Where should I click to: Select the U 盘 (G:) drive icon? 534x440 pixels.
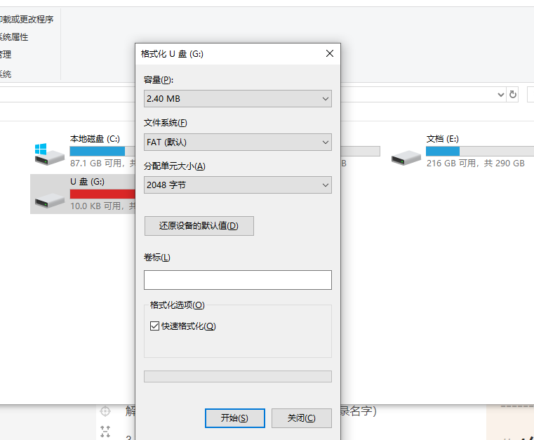pyautogui.click(x=49, y=200)
